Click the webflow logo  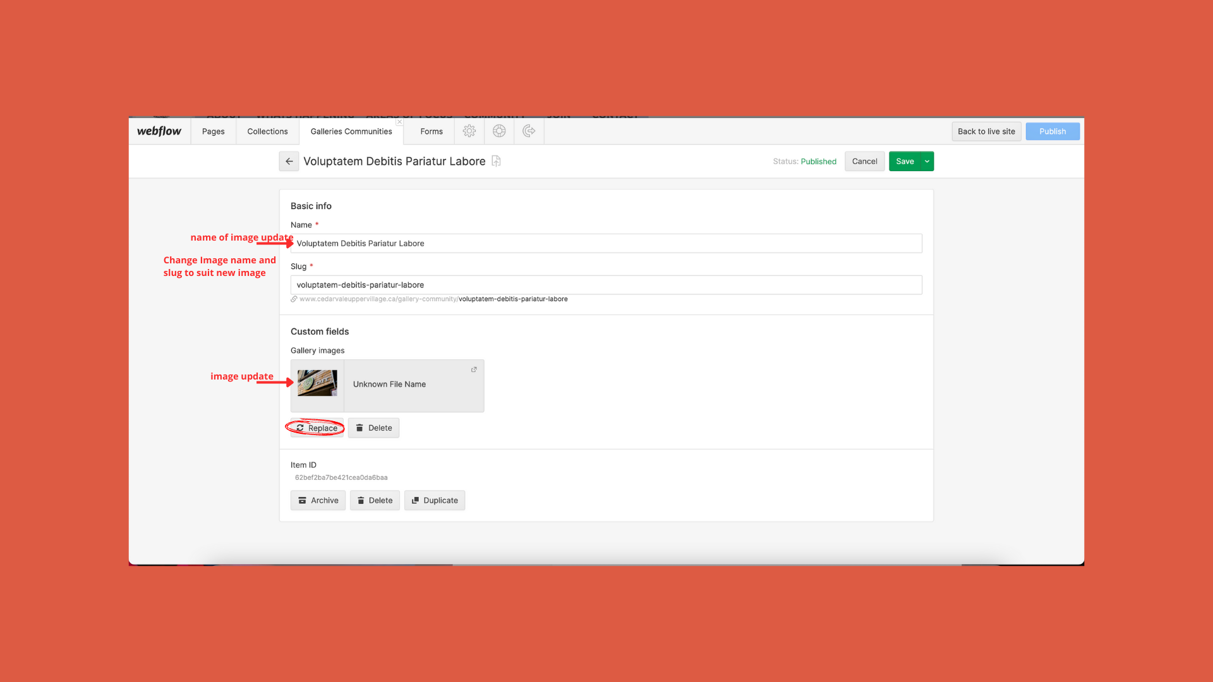point(159,131)
